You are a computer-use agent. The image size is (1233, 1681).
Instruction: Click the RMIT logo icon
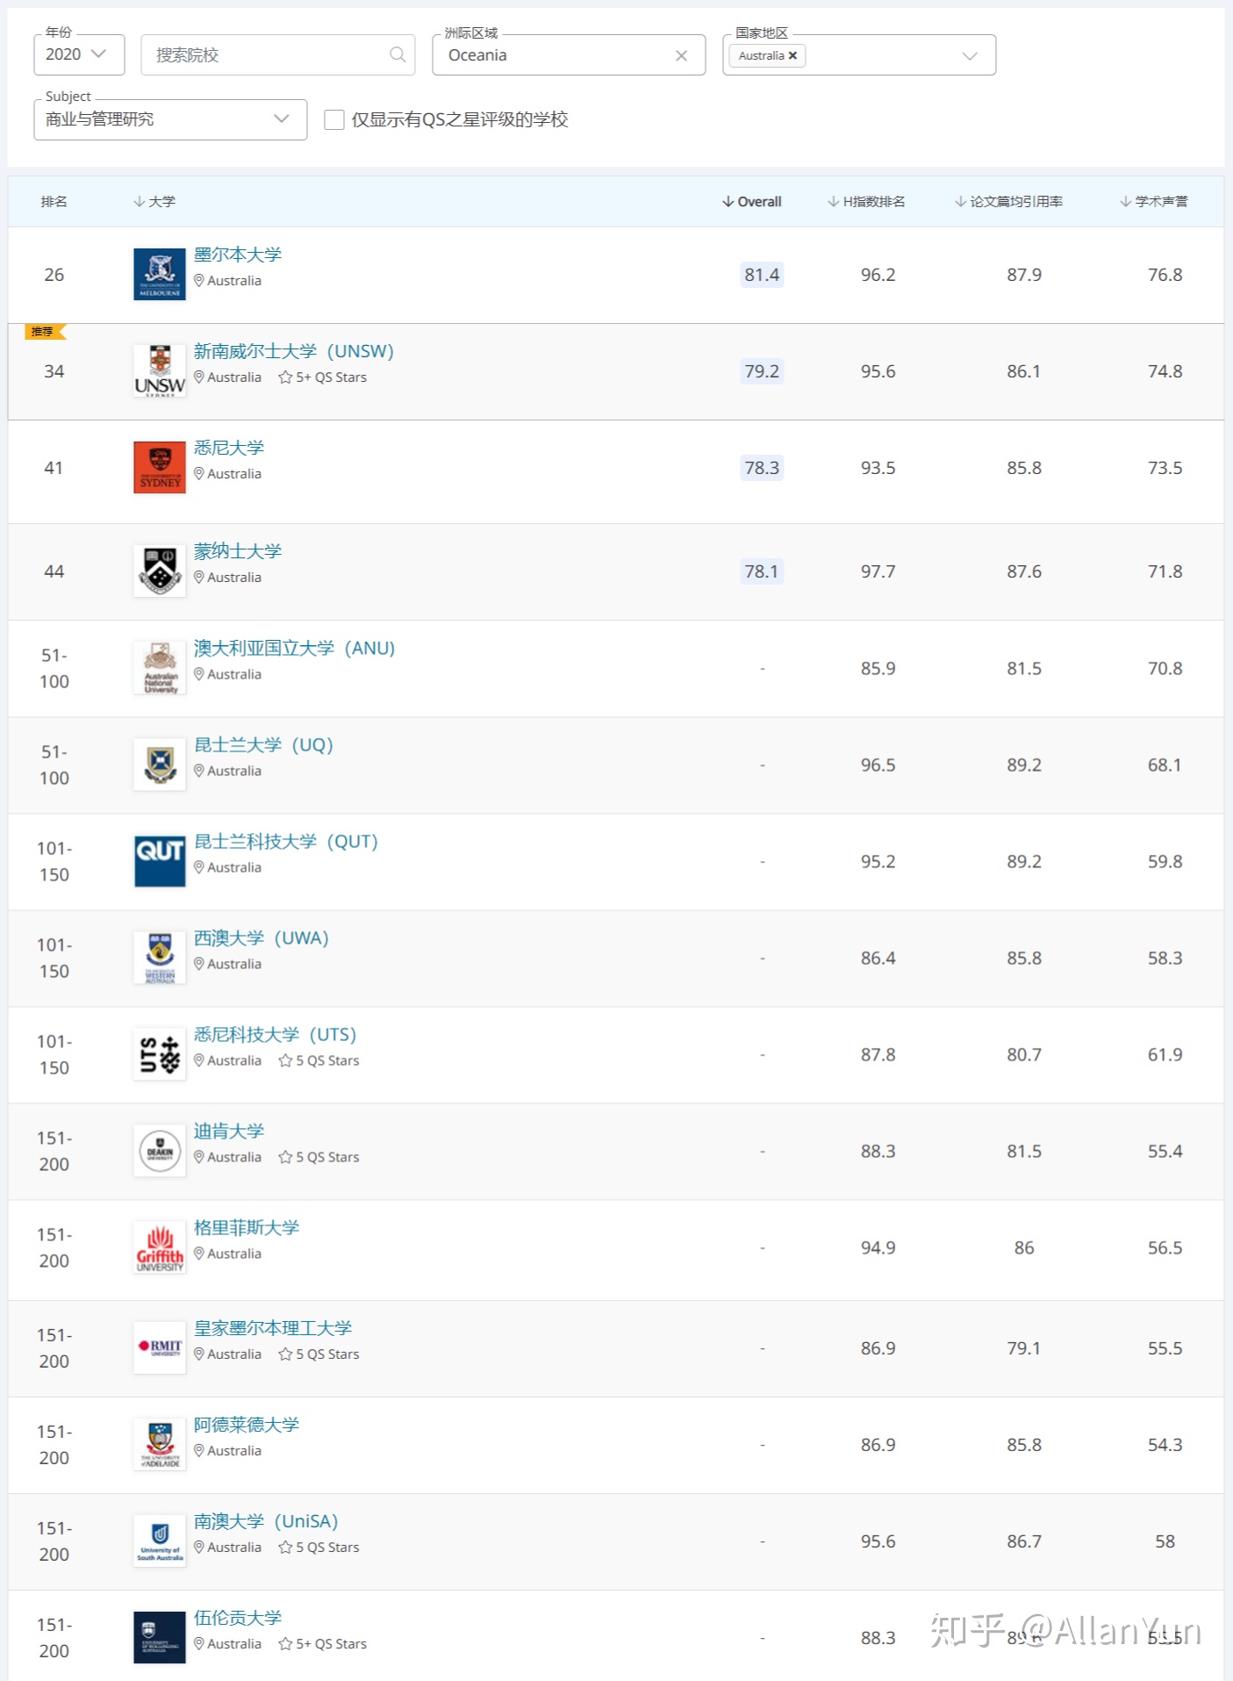coord(160,1347)
